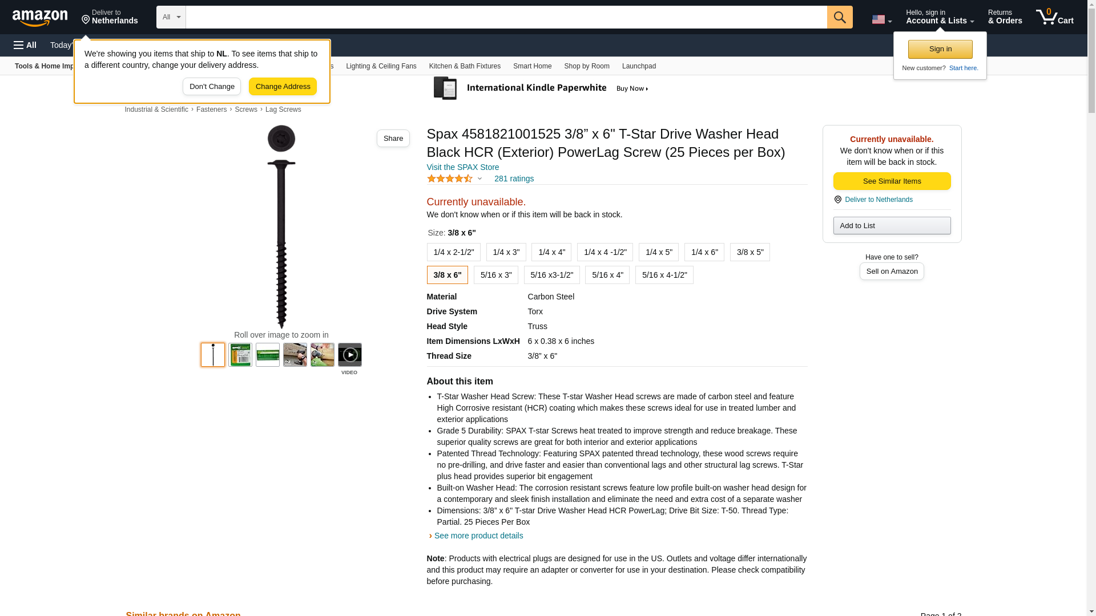Screen dimensions: 1096x616
Task: Select the green box packaging thumbnail
Action: click(240, 355)
